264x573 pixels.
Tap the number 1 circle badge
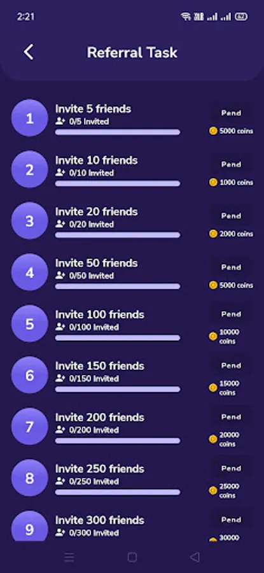[x=29, y=118]
